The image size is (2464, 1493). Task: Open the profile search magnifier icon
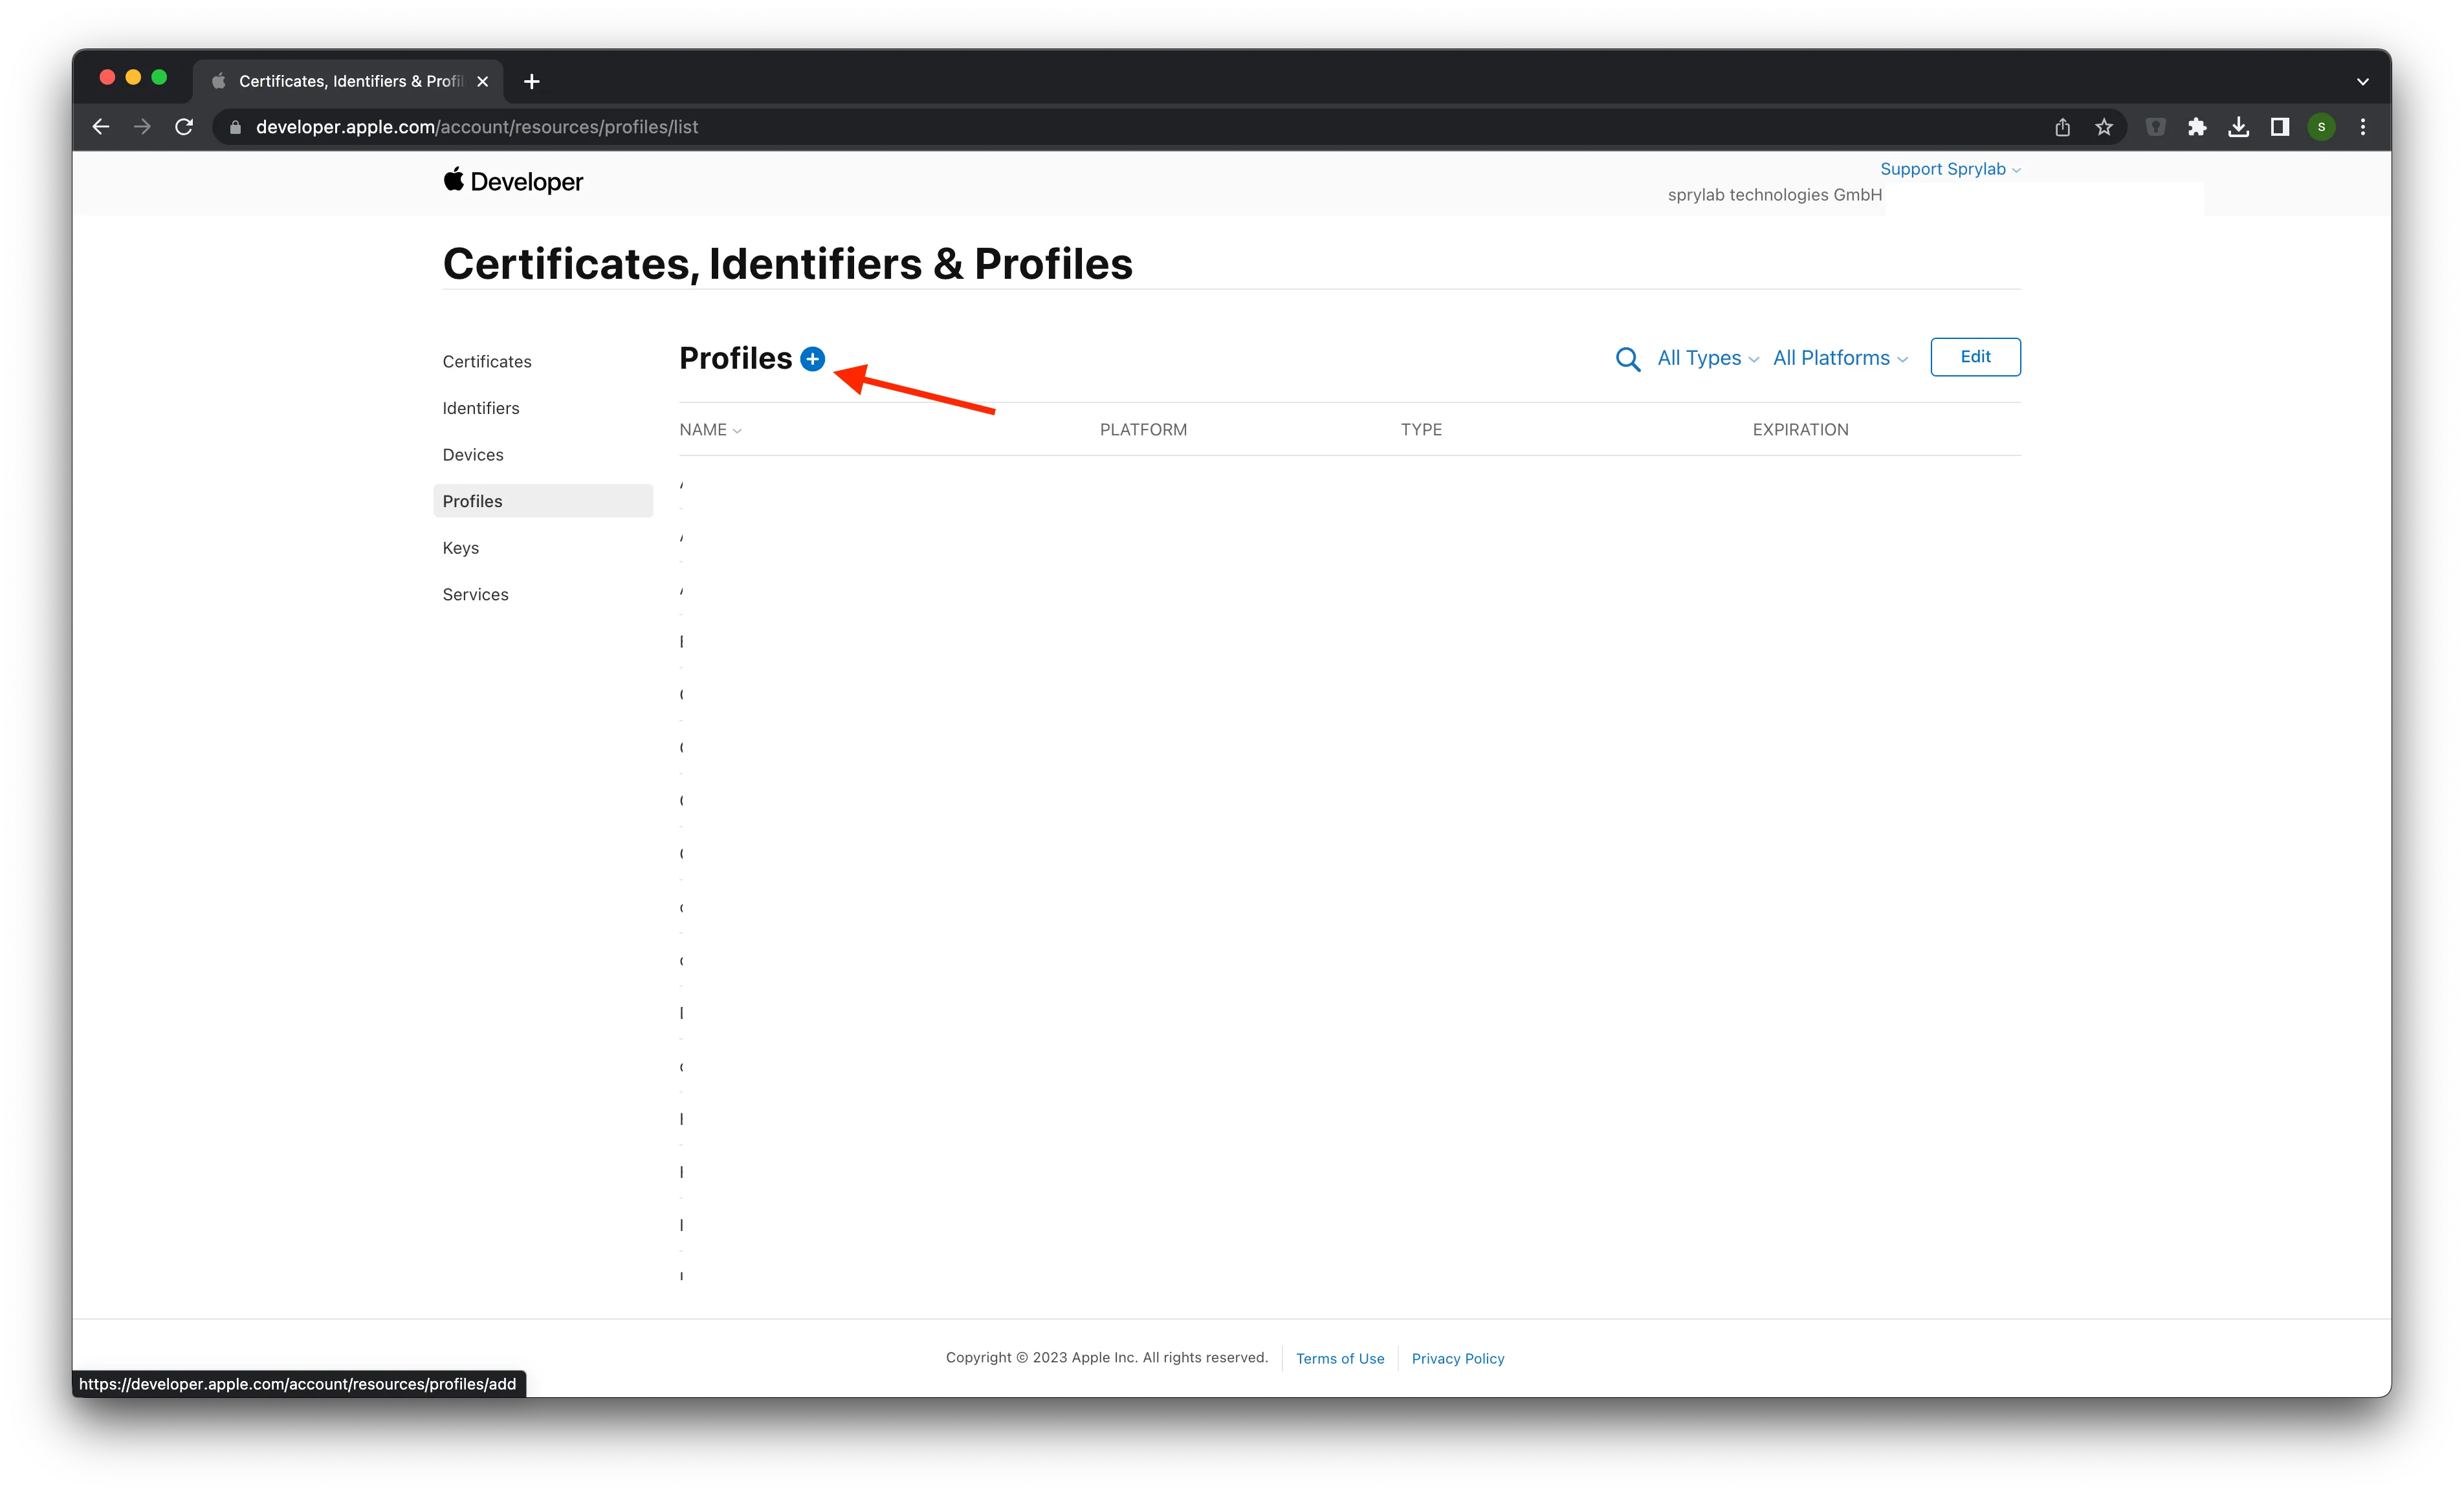coord(1628,359)
